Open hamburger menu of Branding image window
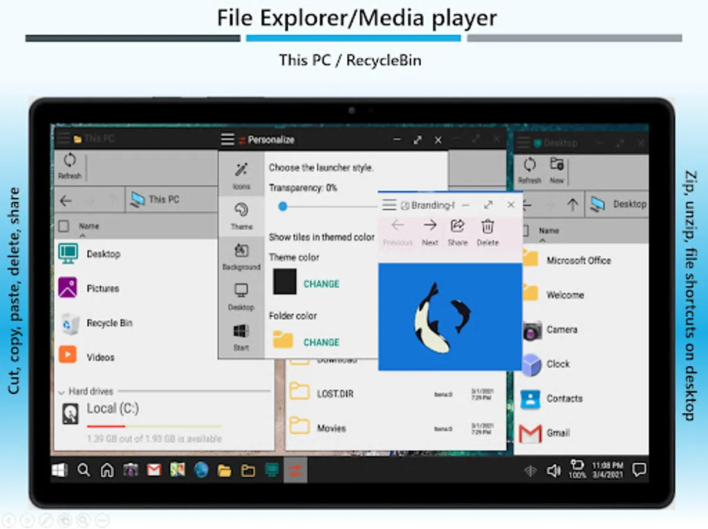Screen dimensions: 708x529 click(x=389, y=205)
